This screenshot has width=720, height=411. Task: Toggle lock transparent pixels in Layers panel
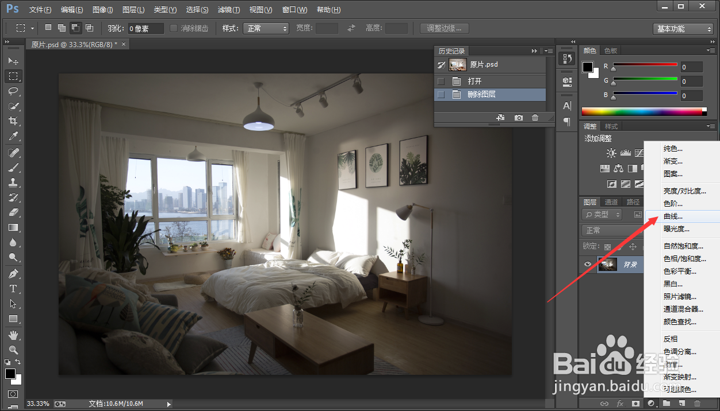pos(607,246)
